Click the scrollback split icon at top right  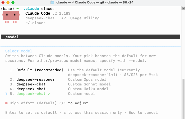tap(183, 8)
